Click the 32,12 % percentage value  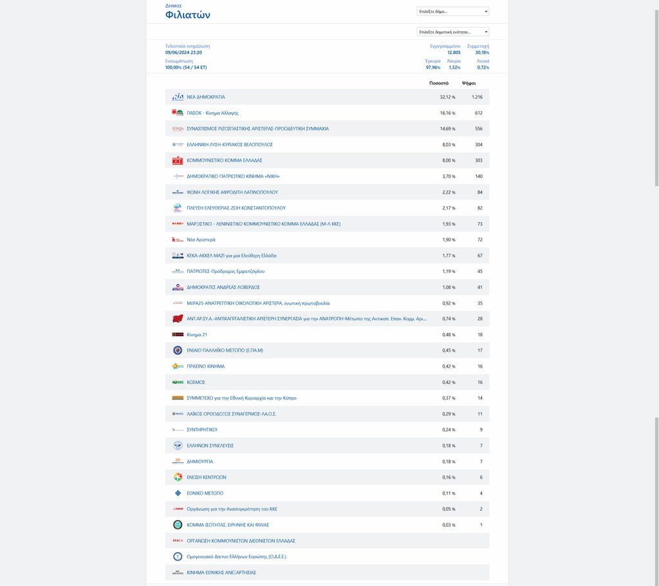448,97
